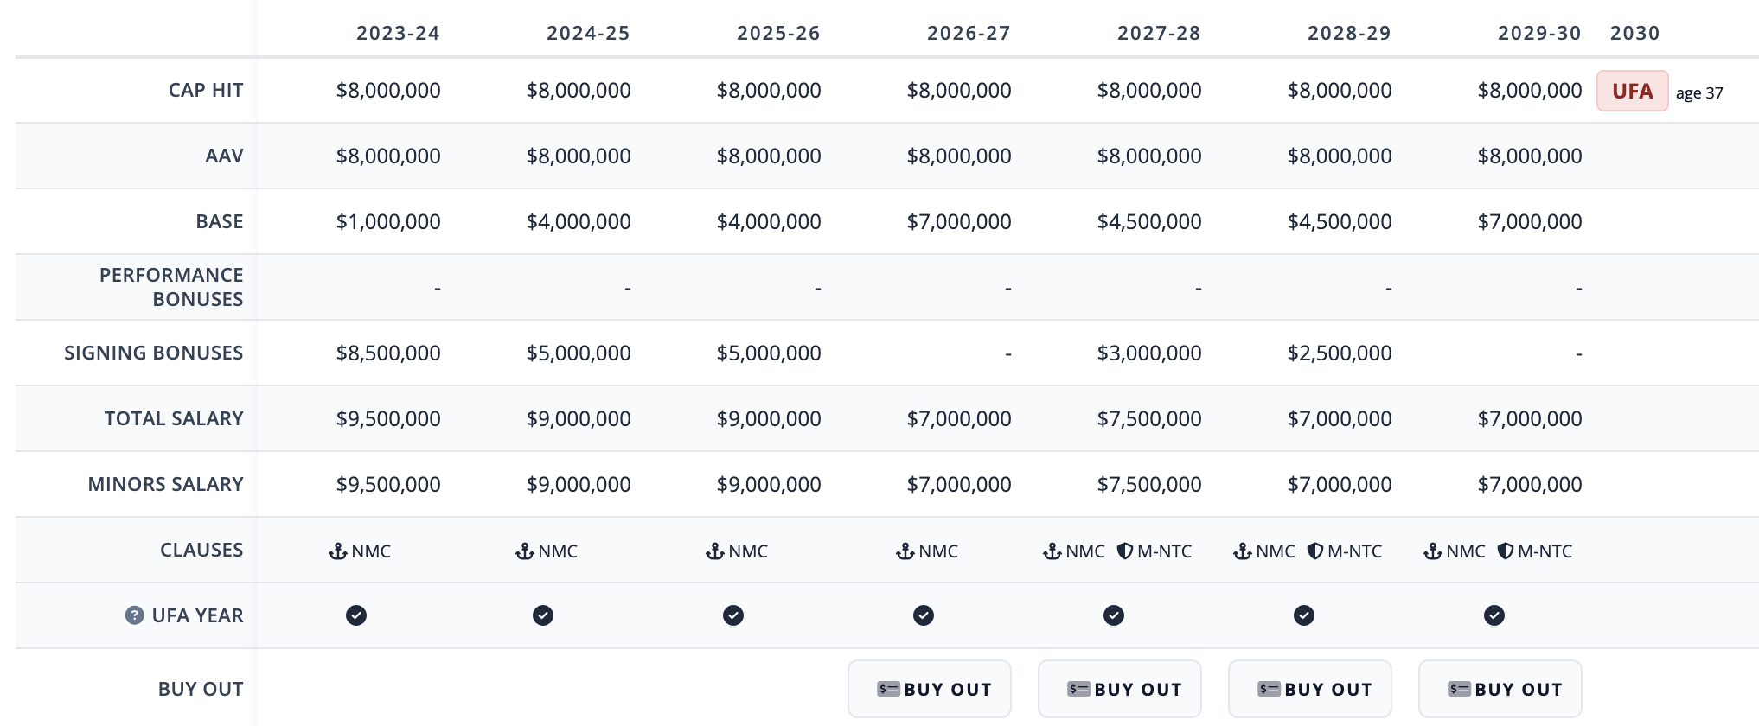Select the 2023-24 season column header
This screenshot has width=1759, height=726.
(x=398, y=33)
